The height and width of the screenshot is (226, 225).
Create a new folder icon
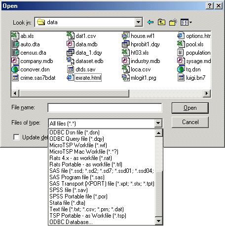[x=173, y=22]
